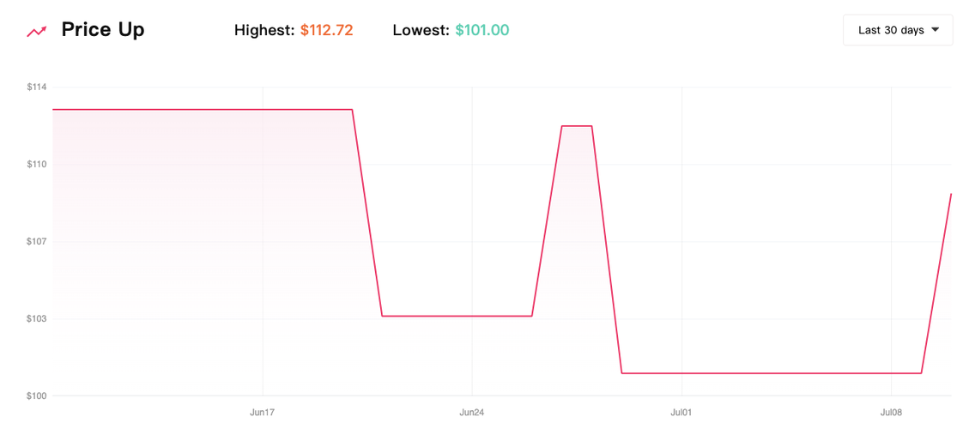Screen dimensions: 969x429
Task: Click the dropdown caret beside Last 30 days
Action: (x=935, y=30)
